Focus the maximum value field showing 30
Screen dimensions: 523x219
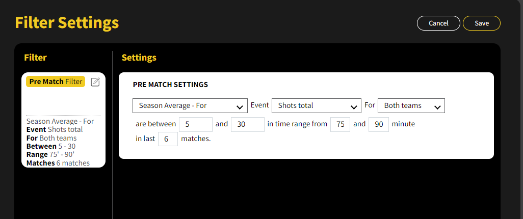click(247, 125)
